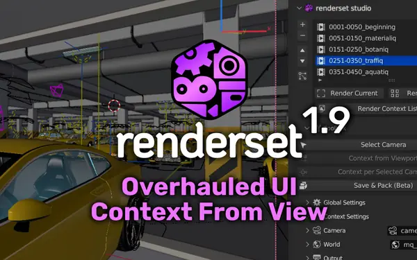Open the Render Context List button
This screenshot has height=260, width=417.
(x=367, y=109)
